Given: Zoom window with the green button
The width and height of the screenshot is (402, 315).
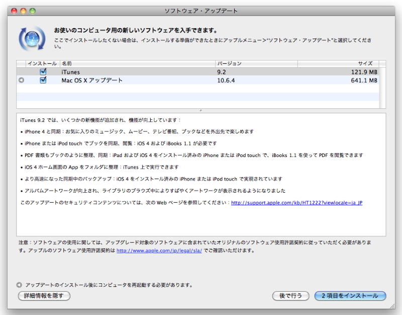Looking at the screenshot, I should pos(33,11).
